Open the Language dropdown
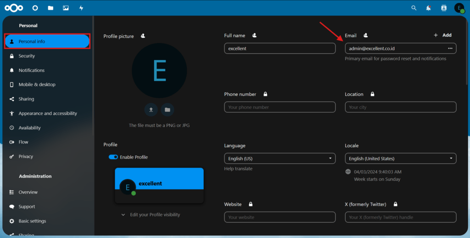 [280, 159]
